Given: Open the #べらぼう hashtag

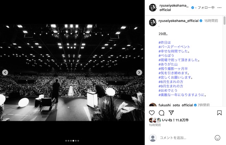Looking at the screenshot, I should 166,56.
